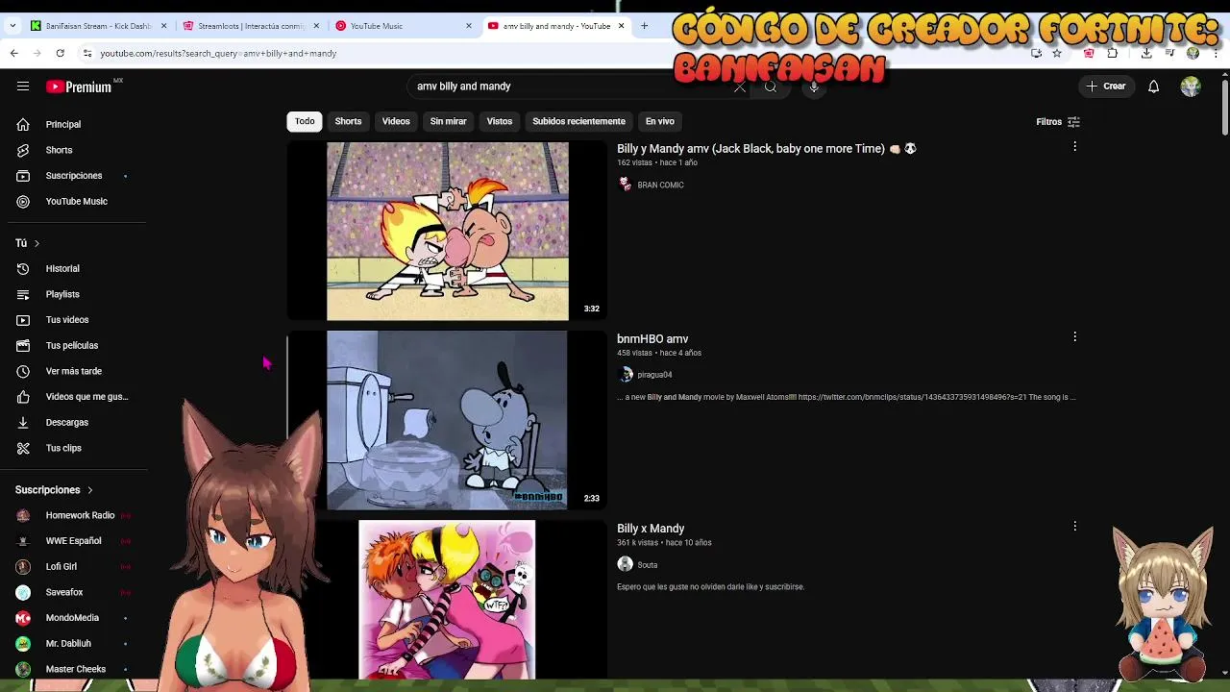The width and height of the screenshot is (1230, 692).
Task: Open Filtros search filters
Action: (x=1058, y=122)
